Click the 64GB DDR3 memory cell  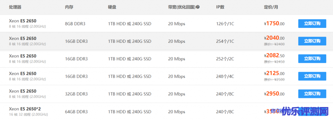coord(76,112)
